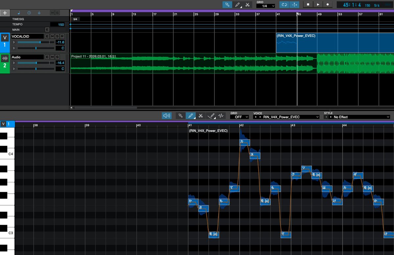Open VOCALOID track E effects button
This screenshot has height=255, width=394.
(47, 37)
